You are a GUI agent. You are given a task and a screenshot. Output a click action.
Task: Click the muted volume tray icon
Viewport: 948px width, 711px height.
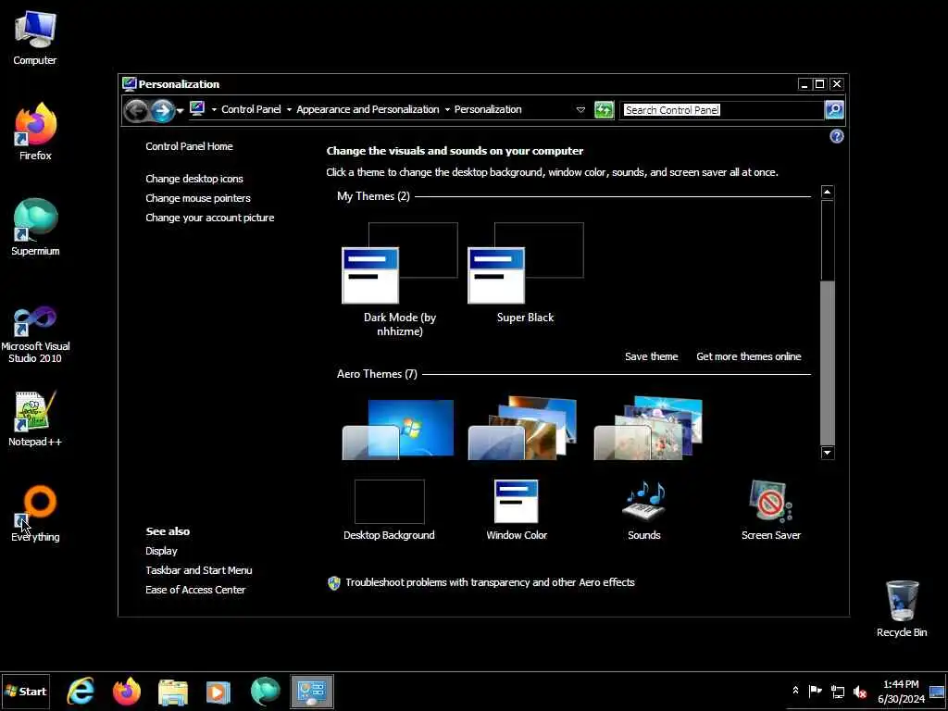859,692
